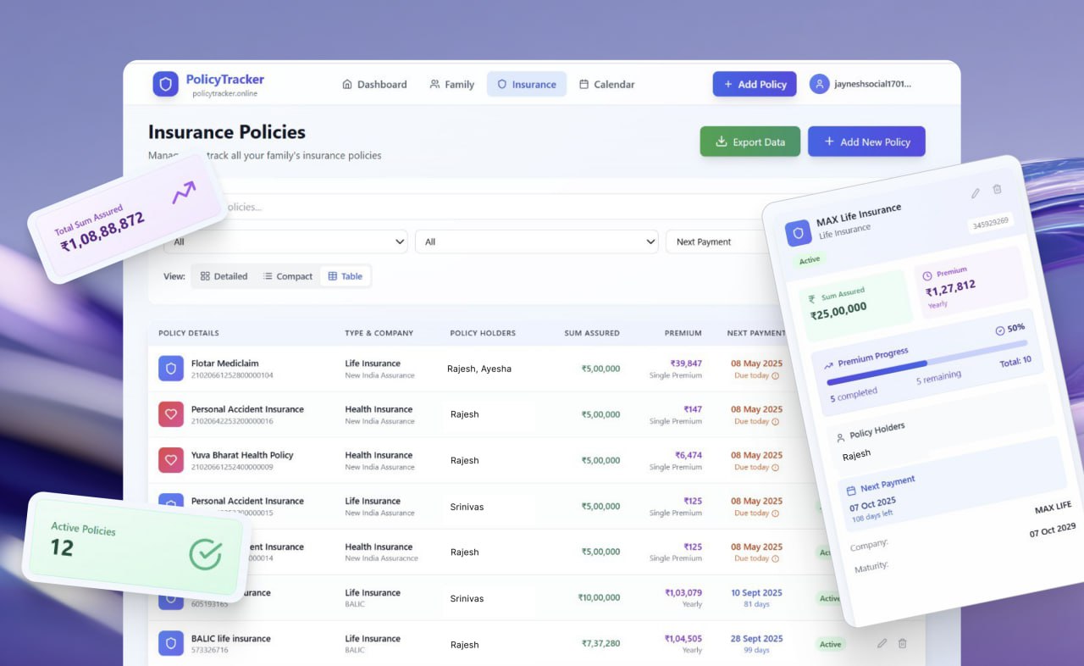Click the Active Policies 12 card
Viewport: 1084px width, 666px height.
coord(135,546)
